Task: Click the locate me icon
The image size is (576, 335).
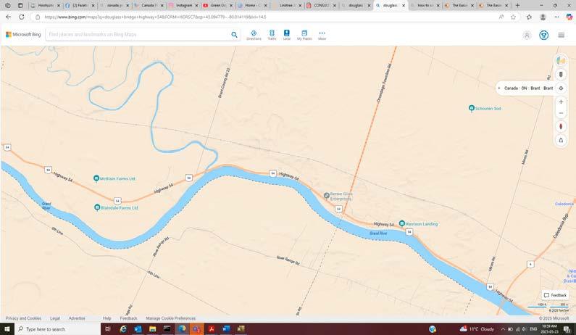Action: (x=561, y=88)
